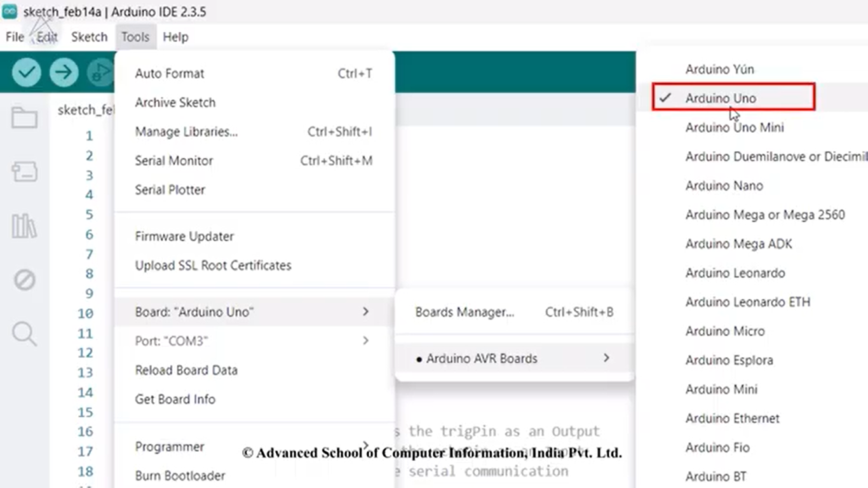Click line number 1 in the editor gutter
Image resolution: width=868 pixels, height=488 pixels.
click(89, 136)
